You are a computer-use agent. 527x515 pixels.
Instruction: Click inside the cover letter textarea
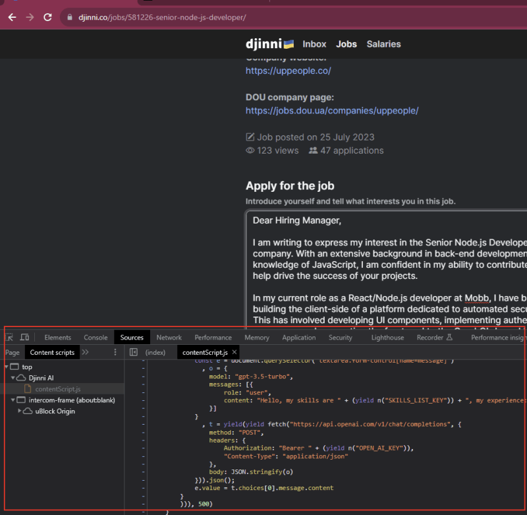(x=387, y=269)
